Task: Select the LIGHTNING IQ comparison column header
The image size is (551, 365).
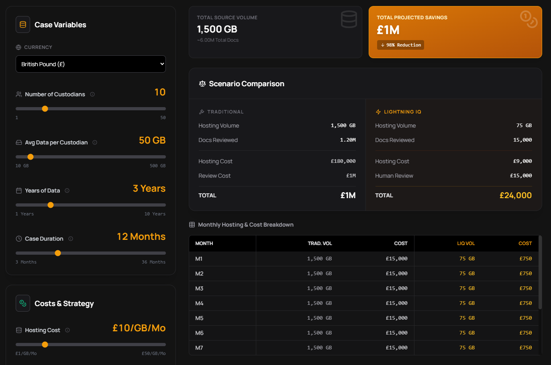Action: coord(402,112)
